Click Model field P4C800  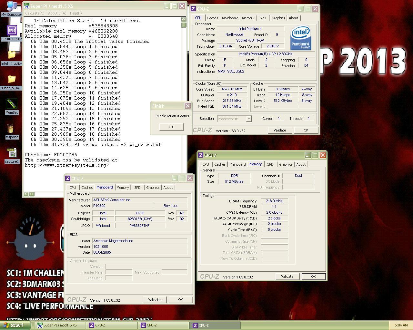pos(122,206)
